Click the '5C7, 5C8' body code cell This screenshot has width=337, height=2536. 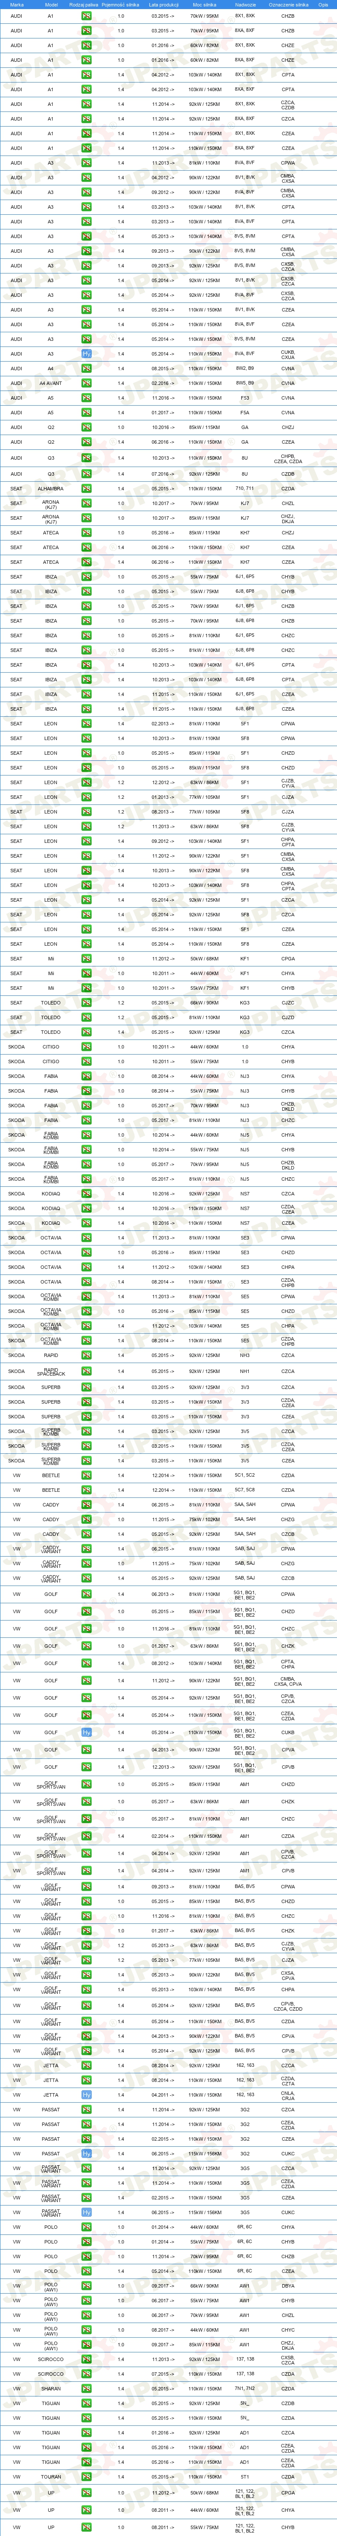[245, 1490]
